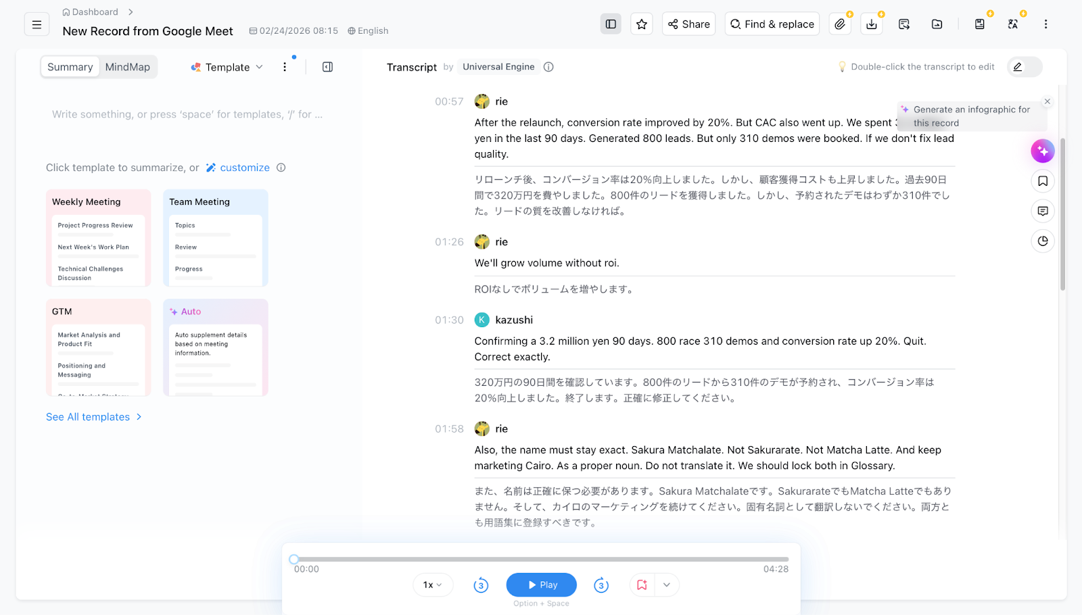Expand the bookmark options chevron

(x=666, y=585)
